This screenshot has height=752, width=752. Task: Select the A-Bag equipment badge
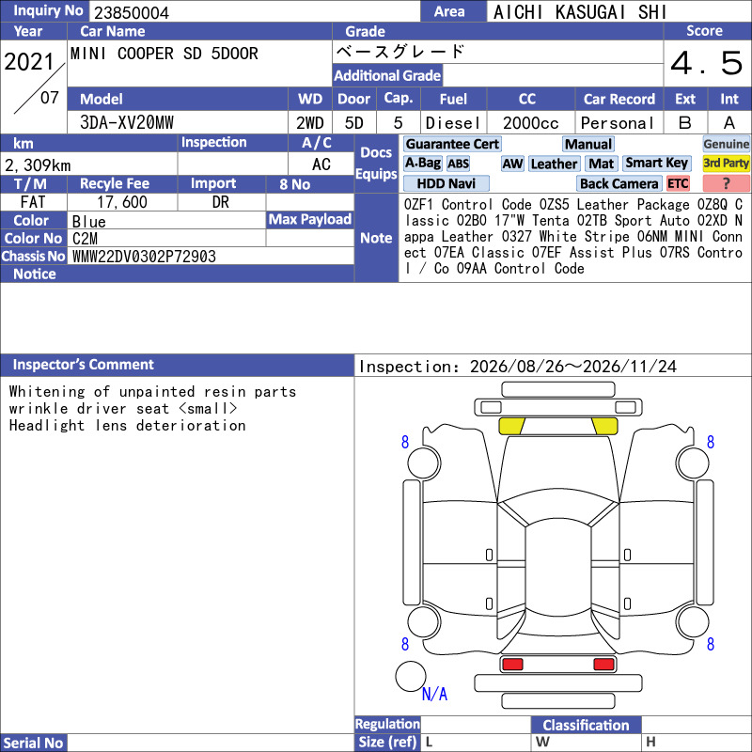[422, 164]
